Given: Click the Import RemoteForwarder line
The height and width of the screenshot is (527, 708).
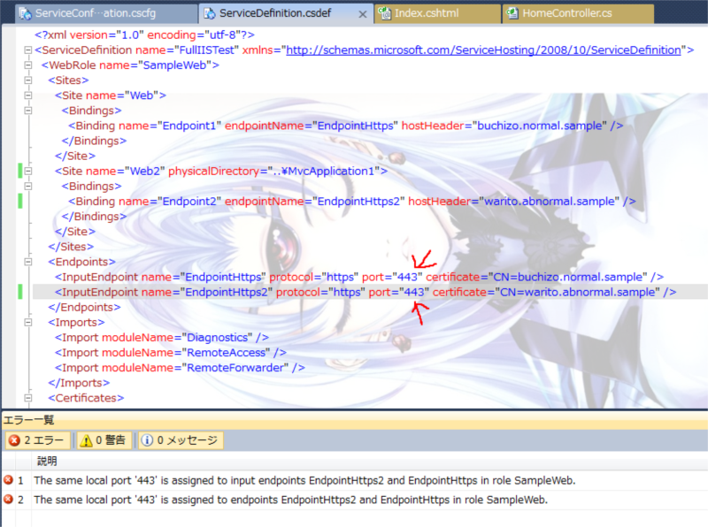Looking at the screenshot, I should tap(180, 368).
